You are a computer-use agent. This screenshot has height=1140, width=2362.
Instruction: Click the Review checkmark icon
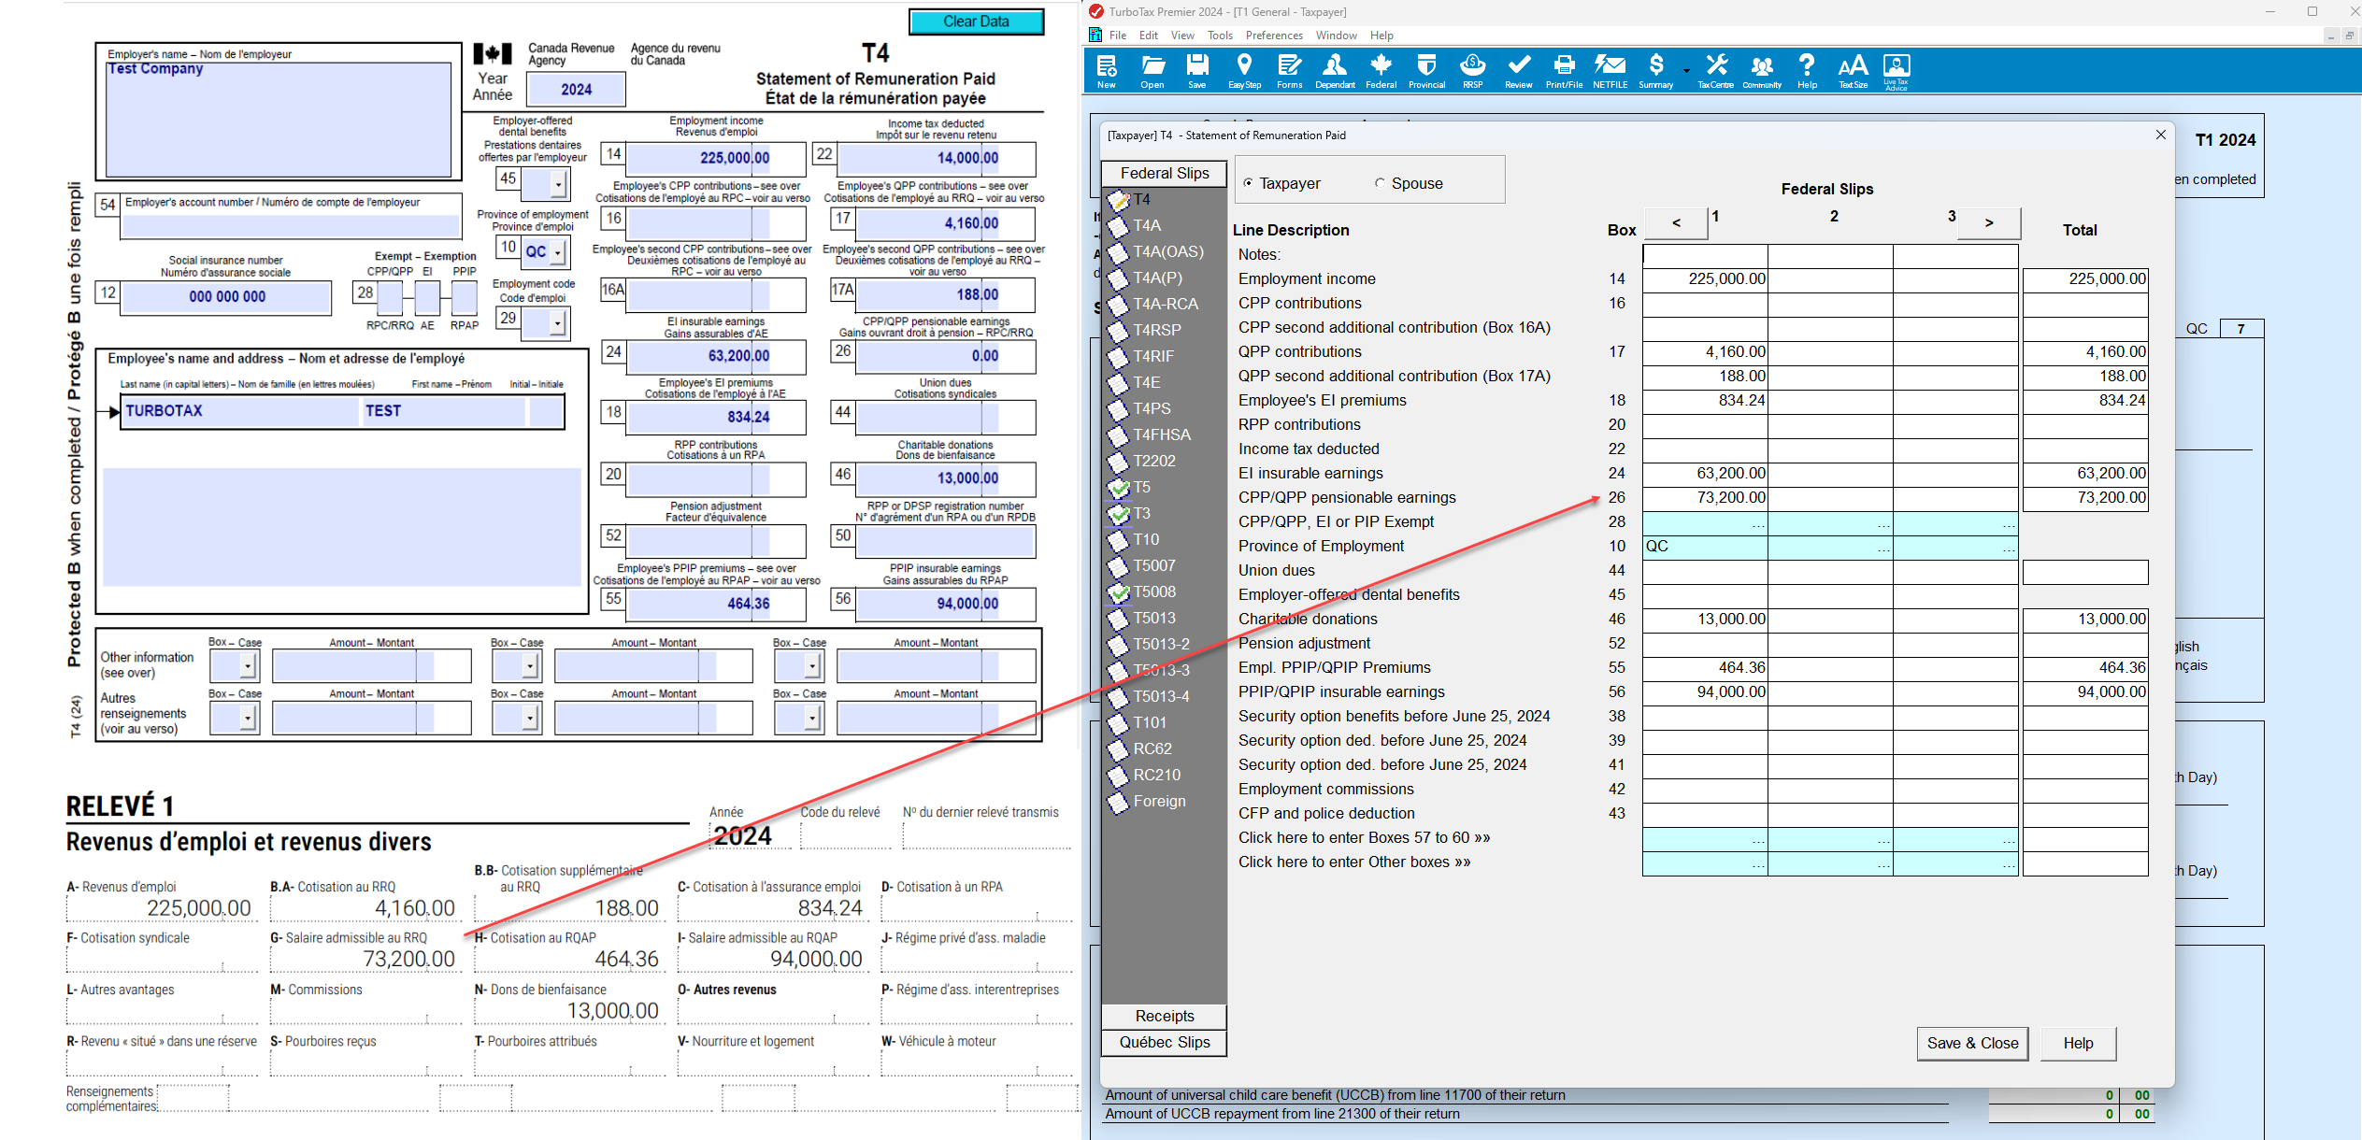pos(1519,71)
